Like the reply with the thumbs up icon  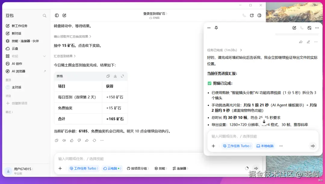point(72,140)
